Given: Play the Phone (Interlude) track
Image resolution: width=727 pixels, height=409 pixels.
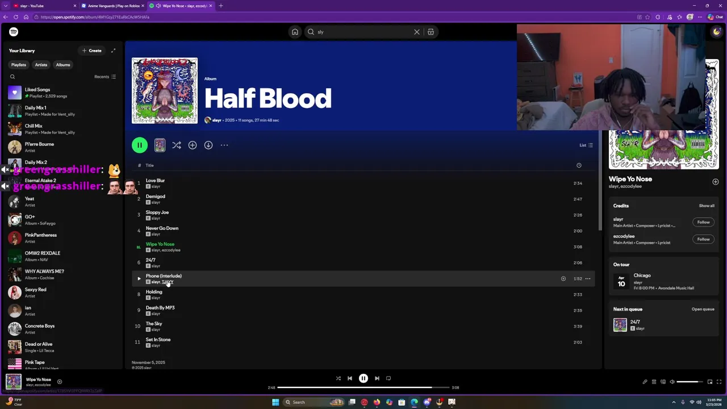Looking at the screenshot, I should (139, 279).
